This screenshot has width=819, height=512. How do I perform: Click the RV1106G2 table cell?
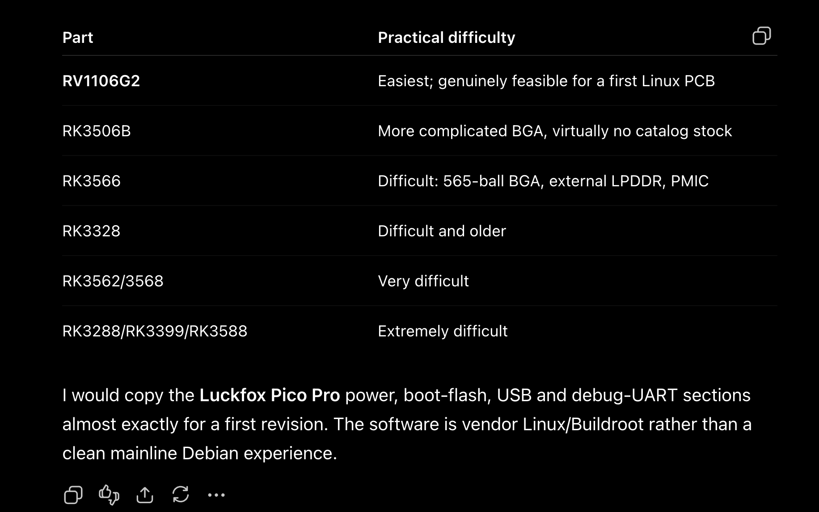(x=101, y=81)
